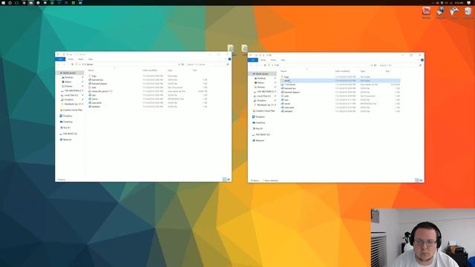The image size is (475, 267).
Task: Select the logs folder icon in 1.11 Server window
Action: click(90, 76)
